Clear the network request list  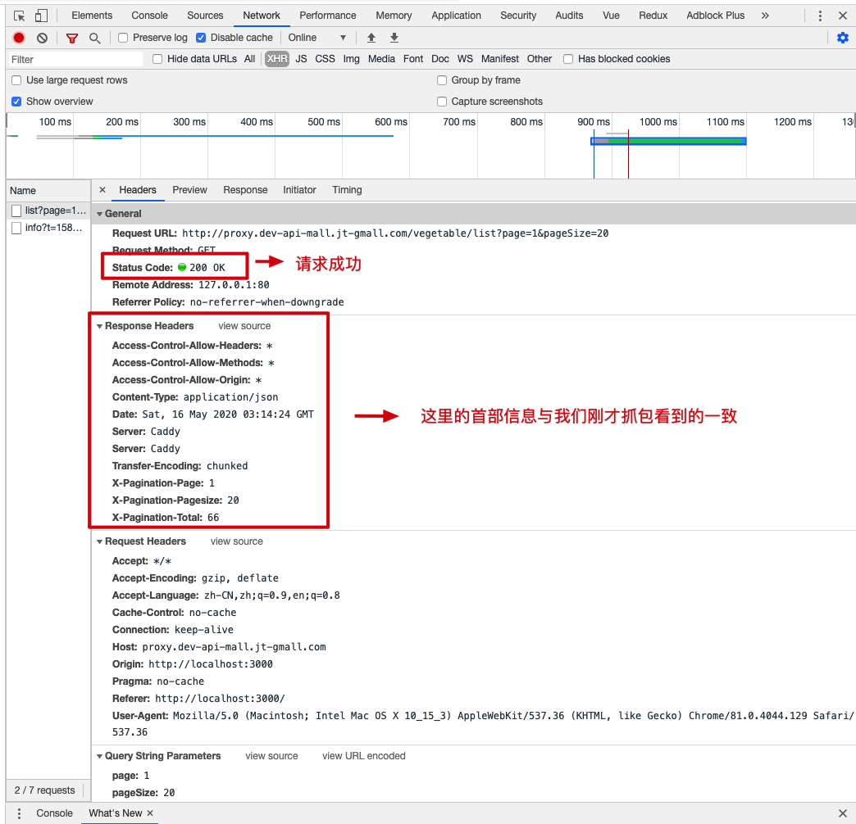[x=41, y=37]
